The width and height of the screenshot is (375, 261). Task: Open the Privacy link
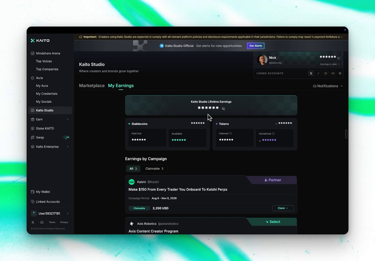click(x=64, y=222)
